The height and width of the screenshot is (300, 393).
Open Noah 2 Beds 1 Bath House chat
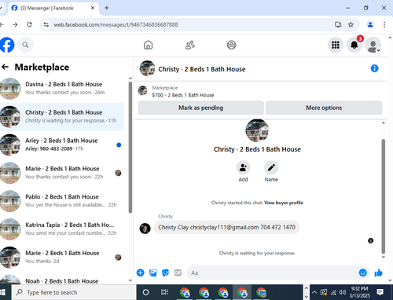coord(62,280)
